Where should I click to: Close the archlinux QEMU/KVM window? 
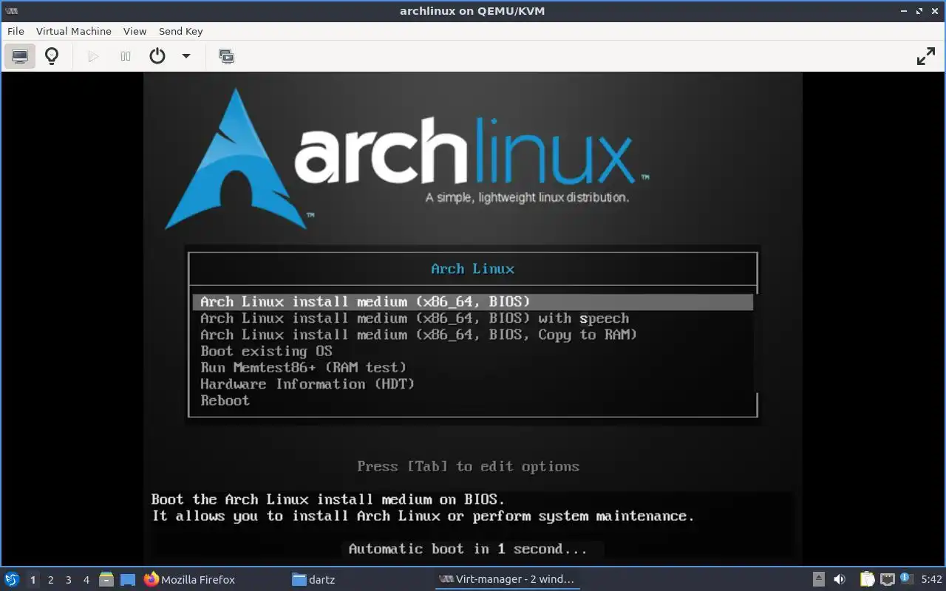[x=935, y=10]
